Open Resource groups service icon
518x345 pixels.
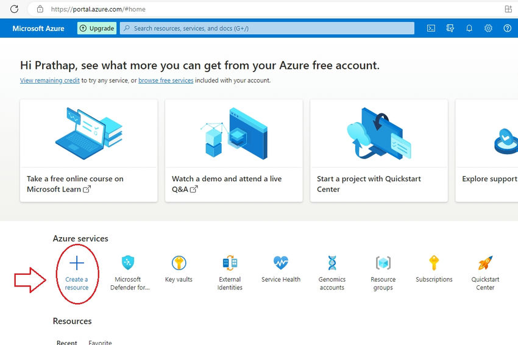coord(383,263)
